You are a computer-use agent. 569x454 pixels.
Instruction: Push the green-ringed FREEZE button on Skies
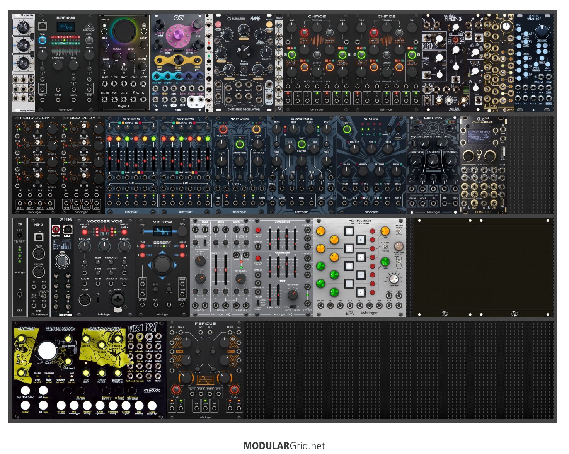pyautogui.click(x=347, y=129)
